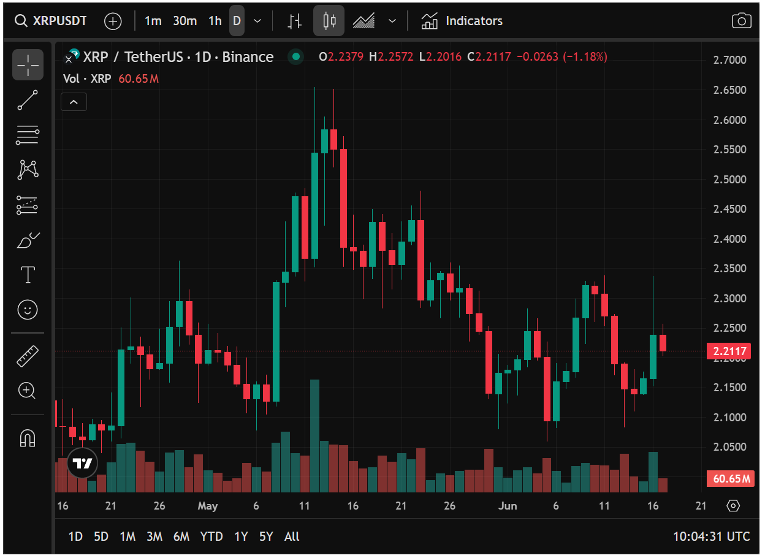Select the 30m timeframe

pyautogui.click(x=185, y=21)
